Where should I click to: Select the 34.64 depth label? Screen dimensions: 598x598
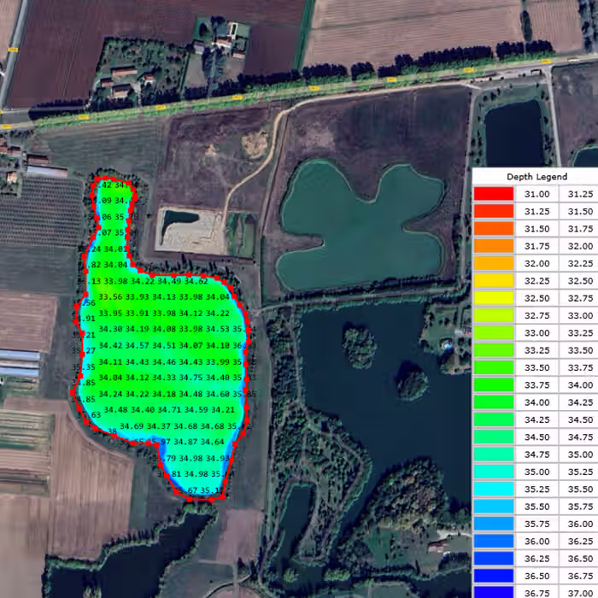(x=212, y=442)
